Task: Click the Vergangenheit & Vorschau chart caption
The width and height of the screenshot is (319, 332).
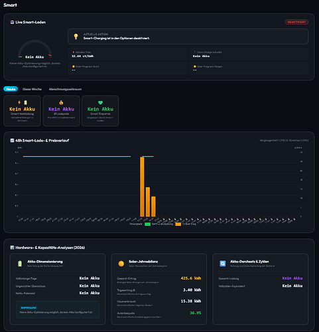Action: 284,140
